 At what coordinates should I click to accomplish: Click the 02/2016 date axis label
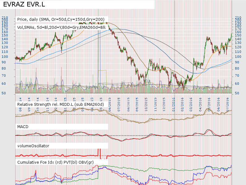point(182,105)
